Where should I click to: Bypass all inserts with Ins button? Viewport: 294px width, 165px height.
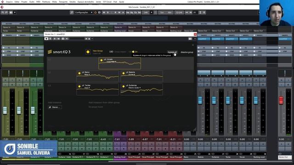click(128, 12)
